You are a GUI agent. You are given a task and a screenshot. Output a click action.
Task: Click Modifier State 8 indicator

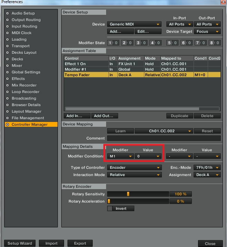pyautogui.click(x=215, y=43)
